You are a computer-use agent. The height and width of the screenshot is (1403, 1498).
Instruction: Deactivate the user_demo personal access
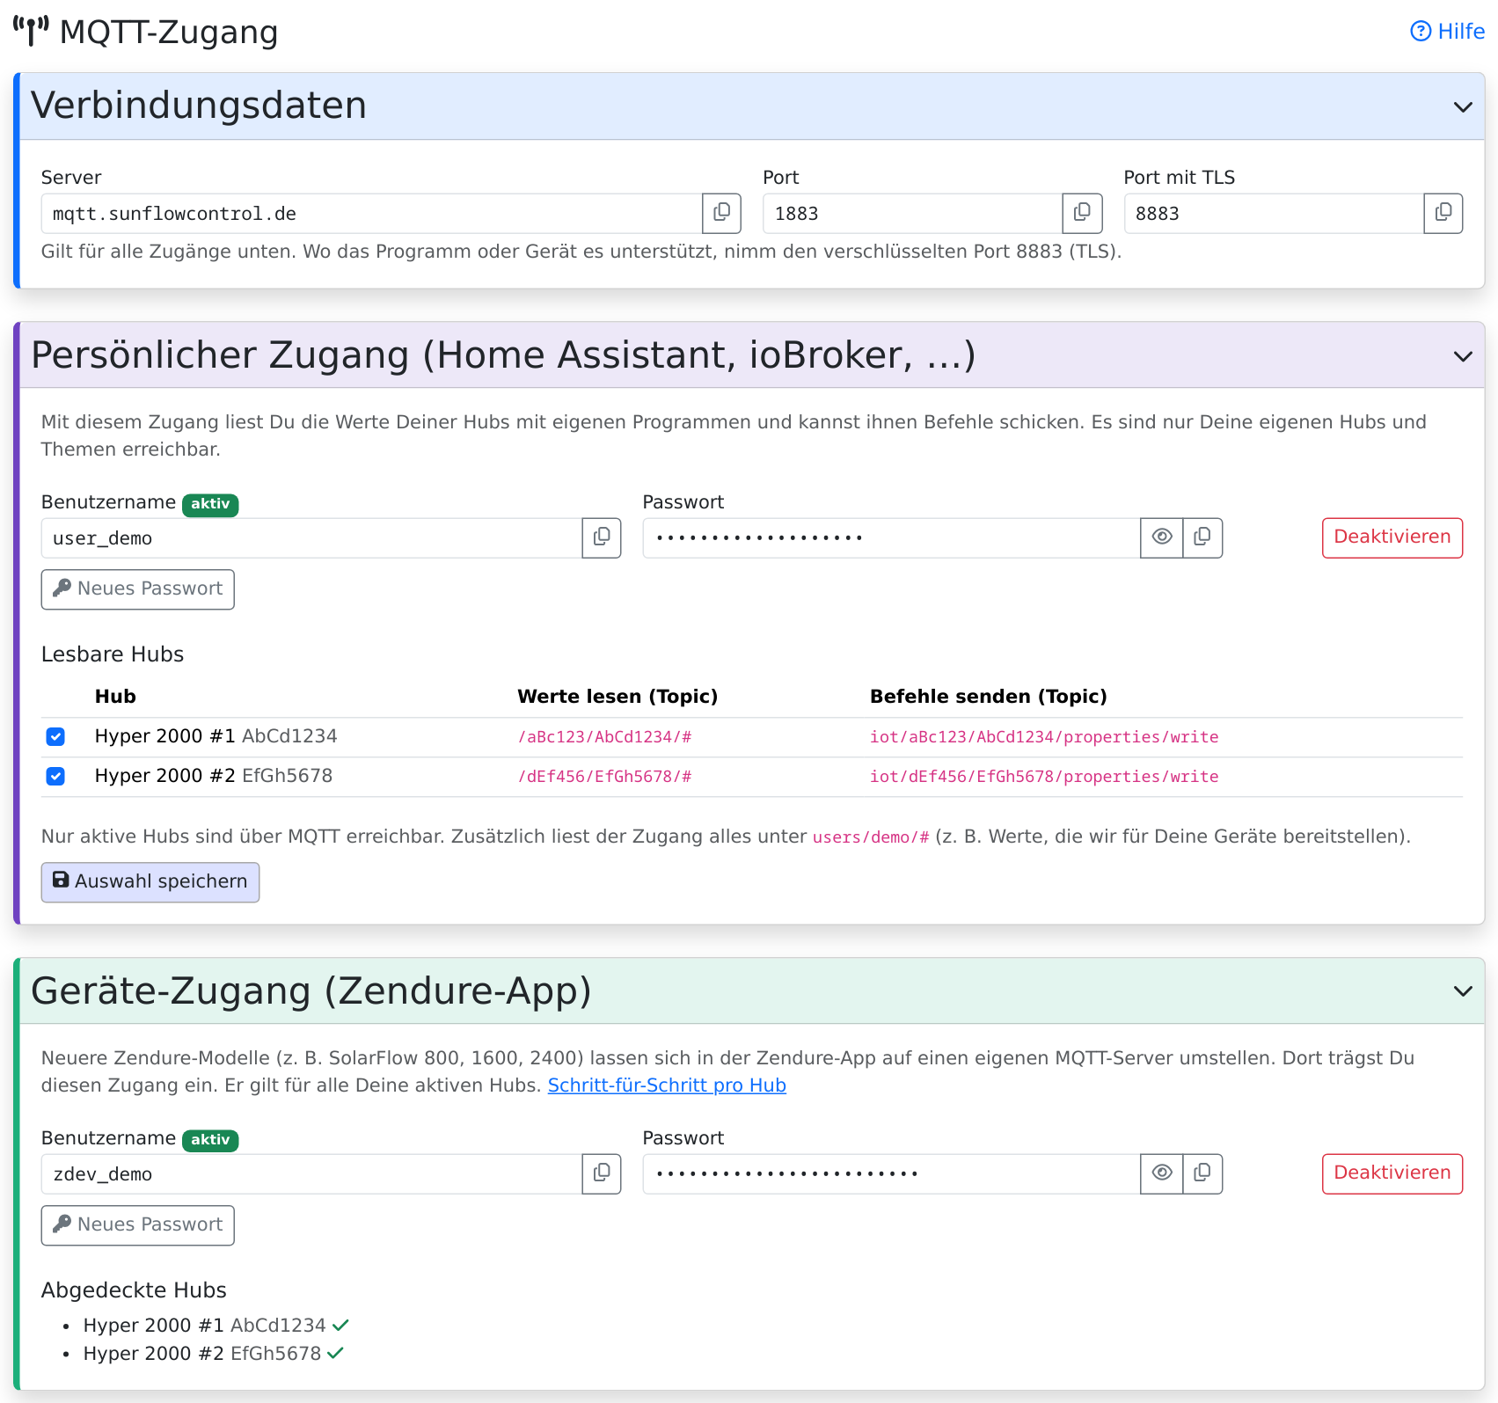(1392, 537)
